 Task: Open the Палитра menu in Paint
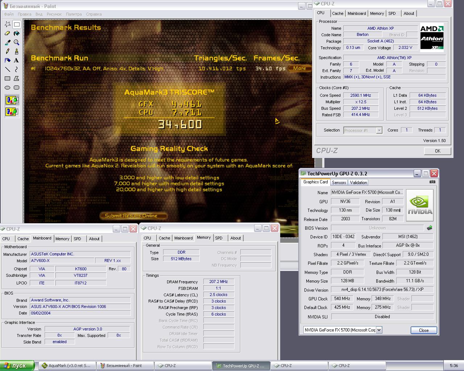coord(74,14)
